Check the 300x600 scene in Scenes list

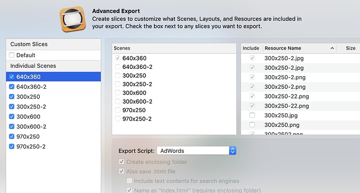click(117, 93)
